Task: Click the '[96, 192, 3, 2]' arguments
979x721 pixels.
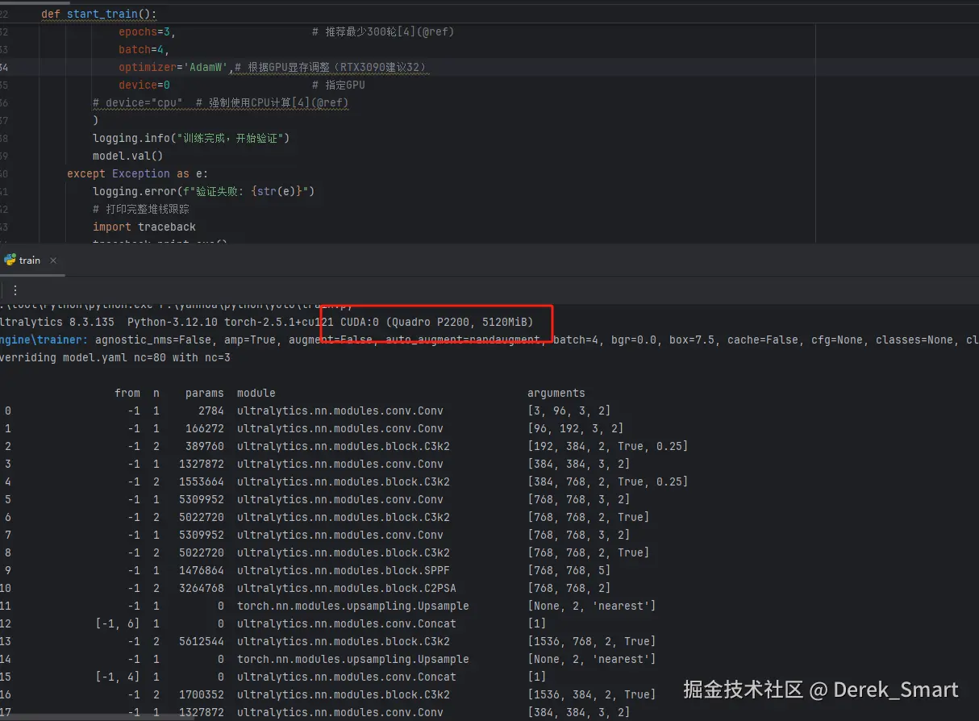Action: 576,429
